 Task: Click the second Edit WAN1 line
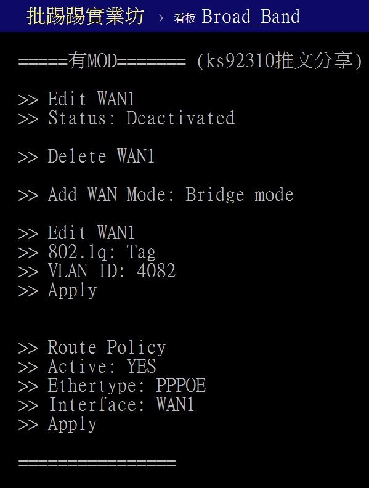[x=76, y=233]
